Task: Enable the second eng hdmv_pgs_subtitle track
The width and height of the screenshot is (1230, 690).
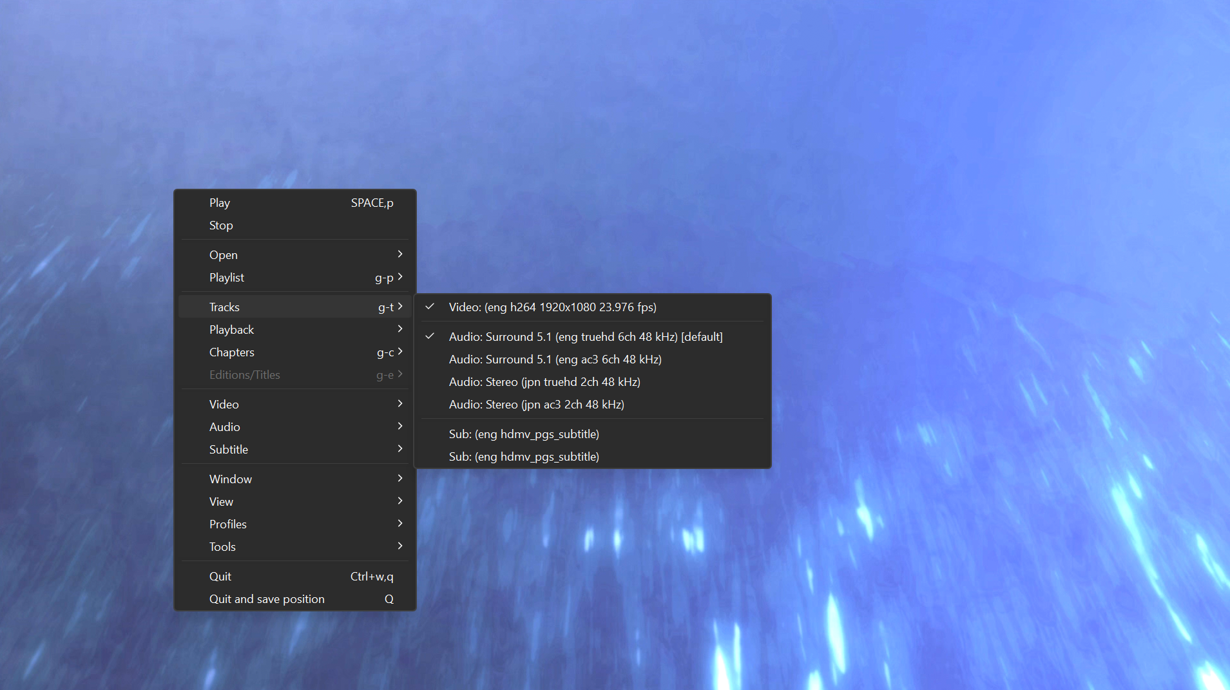Action: (x=592, y=457)
